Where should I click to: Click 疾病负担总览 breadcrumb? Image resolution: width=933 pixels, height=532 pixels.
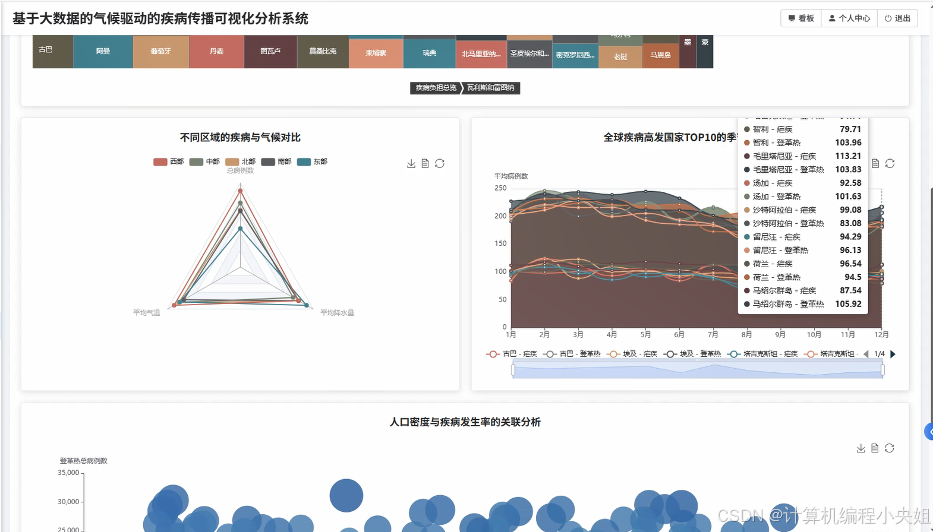pos(436,88)
